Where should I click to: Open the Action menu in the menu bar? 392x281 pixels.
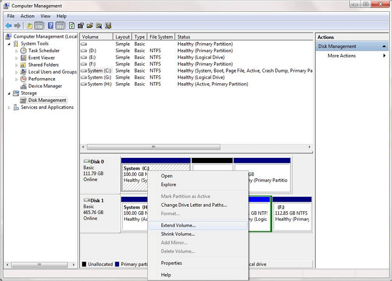tap(28, 16)
